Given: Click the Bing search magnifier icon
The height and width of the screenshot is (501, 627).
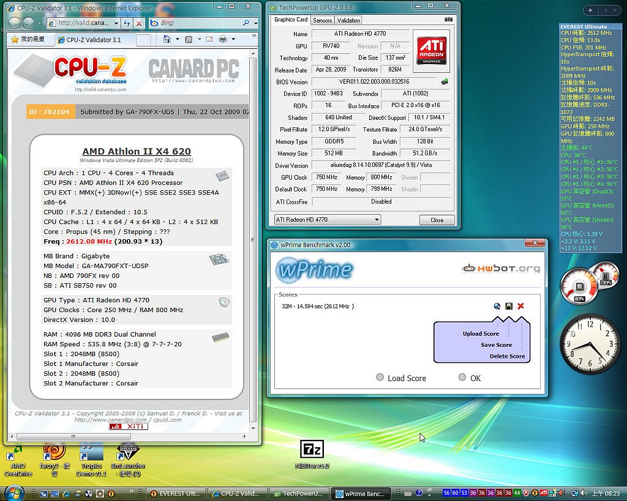Looking at the screenshot, I should coord(246,23).
